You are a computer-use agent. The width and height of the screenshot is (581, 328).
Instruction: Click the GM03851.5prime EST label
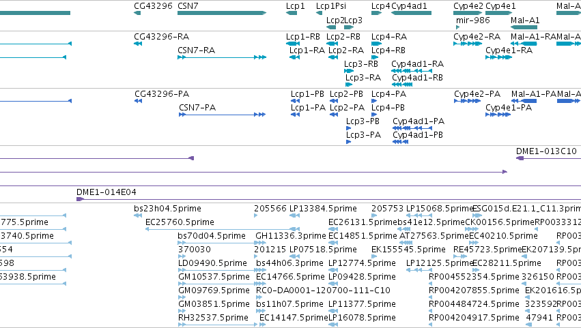(214, 305)
